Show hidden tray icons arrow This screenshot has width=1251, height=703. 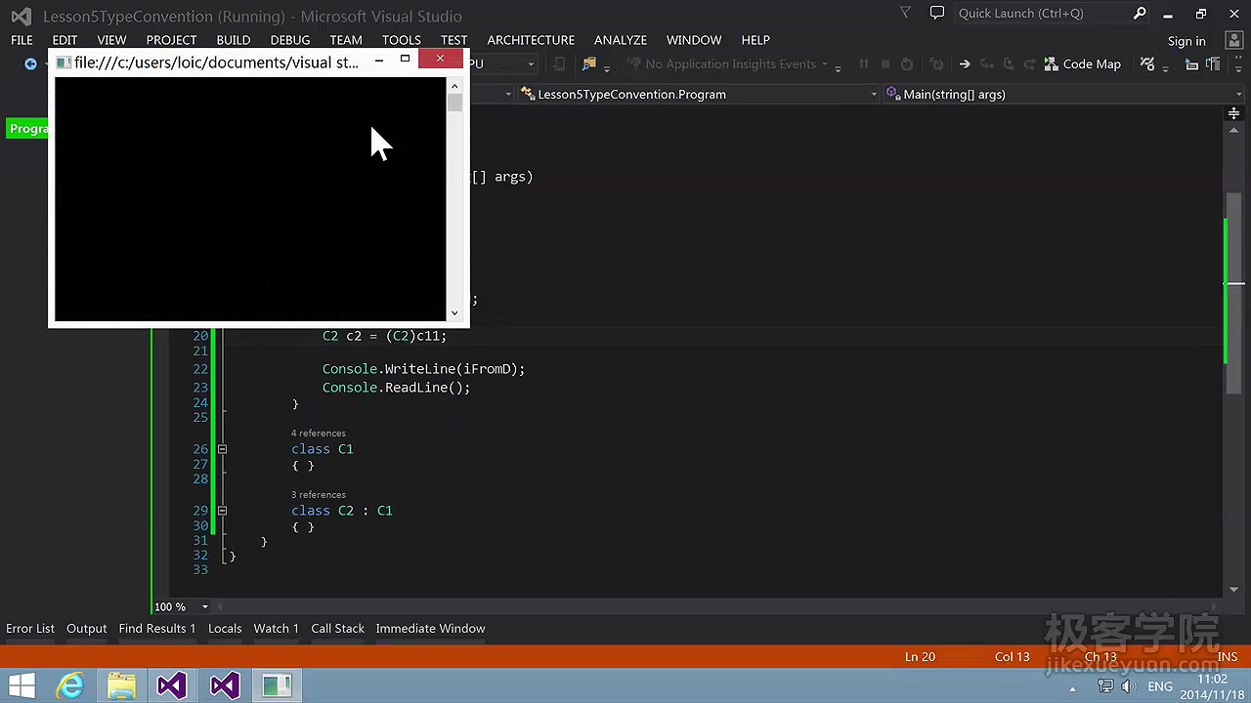coord(1072,687)
